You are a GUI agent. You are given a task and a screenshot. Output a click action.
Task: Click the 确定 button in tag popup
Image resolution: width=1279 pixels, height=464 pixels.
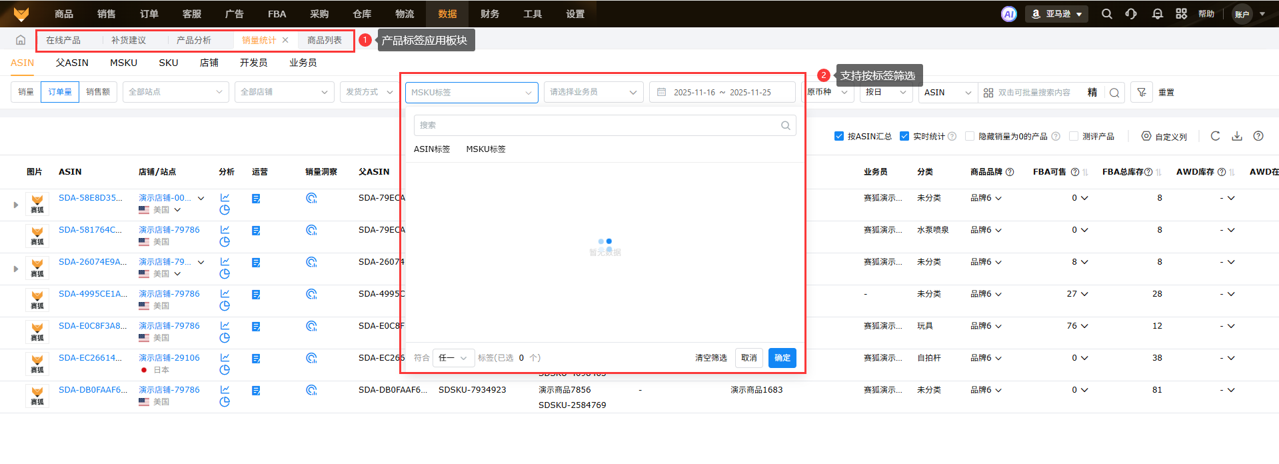tap(782, 358)
